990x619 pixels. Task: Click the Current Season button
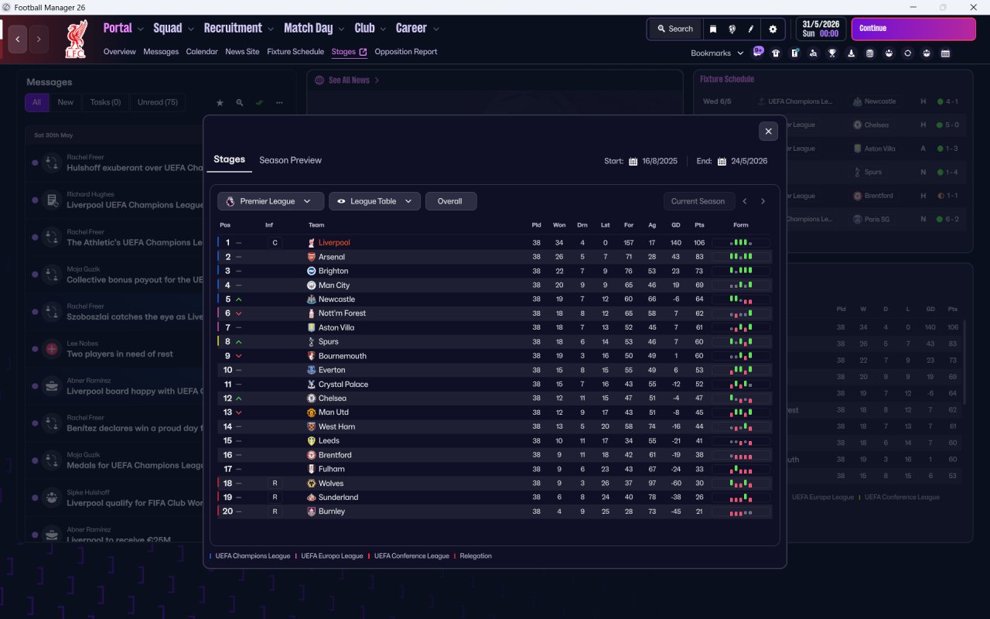click(698, 201)
